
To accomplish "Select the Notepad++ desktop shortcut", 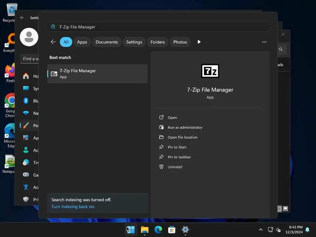I will pyautogui.click(x=8, y=164).
